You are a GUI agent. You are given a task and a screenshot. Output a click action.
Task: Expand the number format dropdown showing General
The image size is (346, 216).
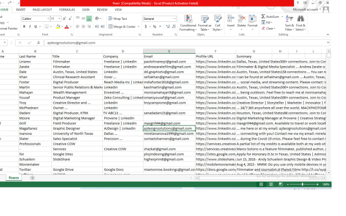(x=175, y=19)
